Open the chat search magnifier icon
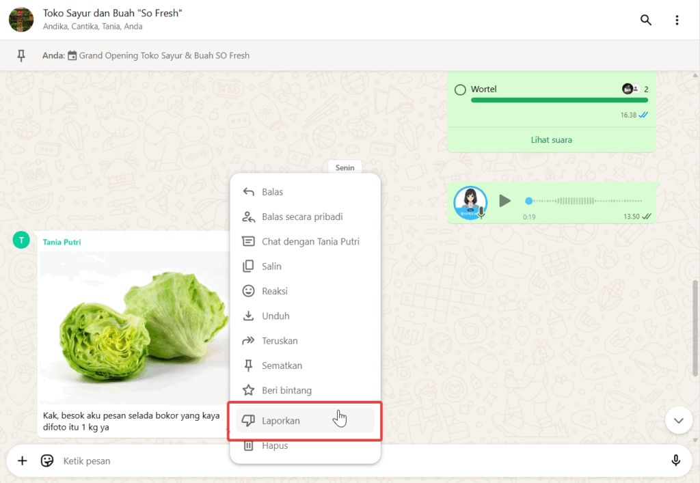700x483 pixels. click(x=645, y=20)
